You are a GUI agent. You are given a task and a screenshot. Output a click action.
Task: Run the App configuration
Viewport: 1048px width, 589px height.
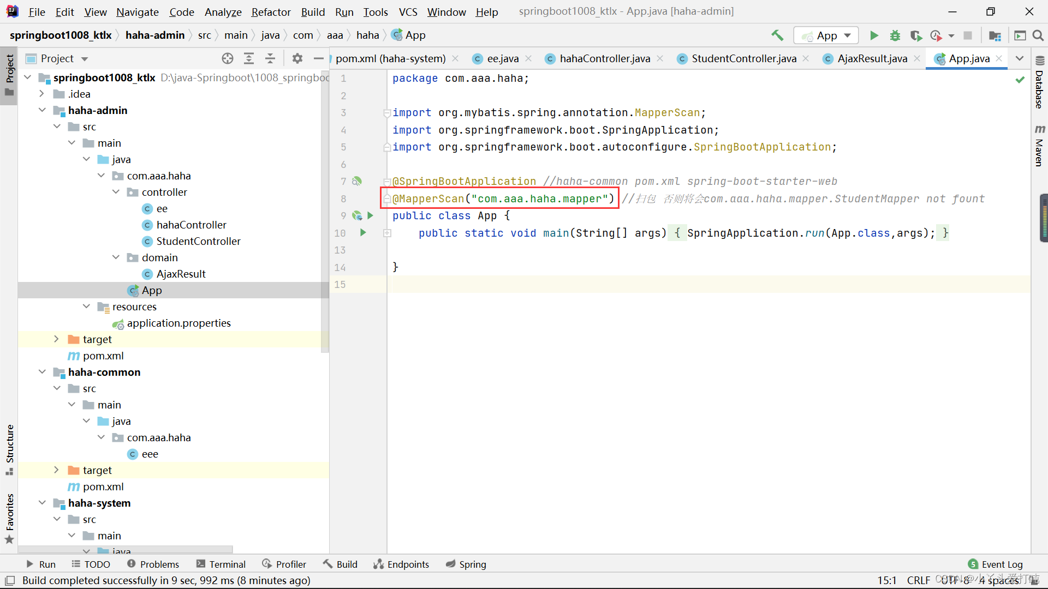point(874,35)
